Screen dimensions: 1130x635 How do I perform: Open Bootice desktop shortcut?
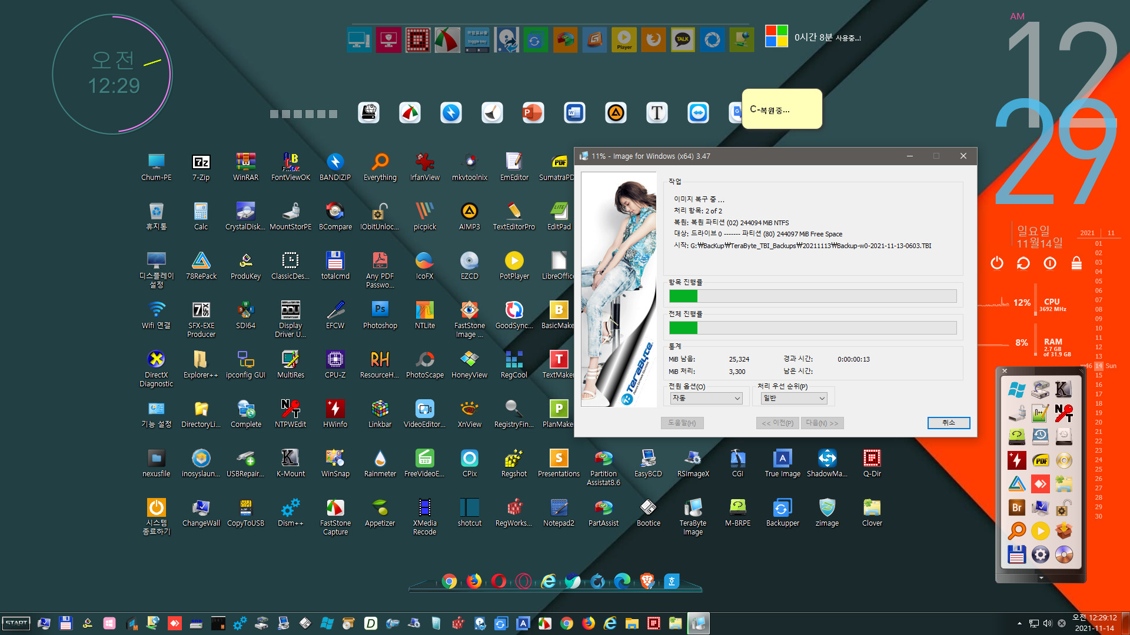tap(648, 513)
